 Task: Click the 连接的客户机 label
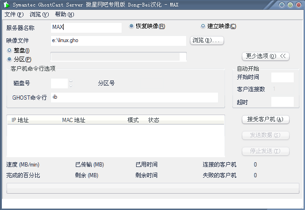click(219, 165)
